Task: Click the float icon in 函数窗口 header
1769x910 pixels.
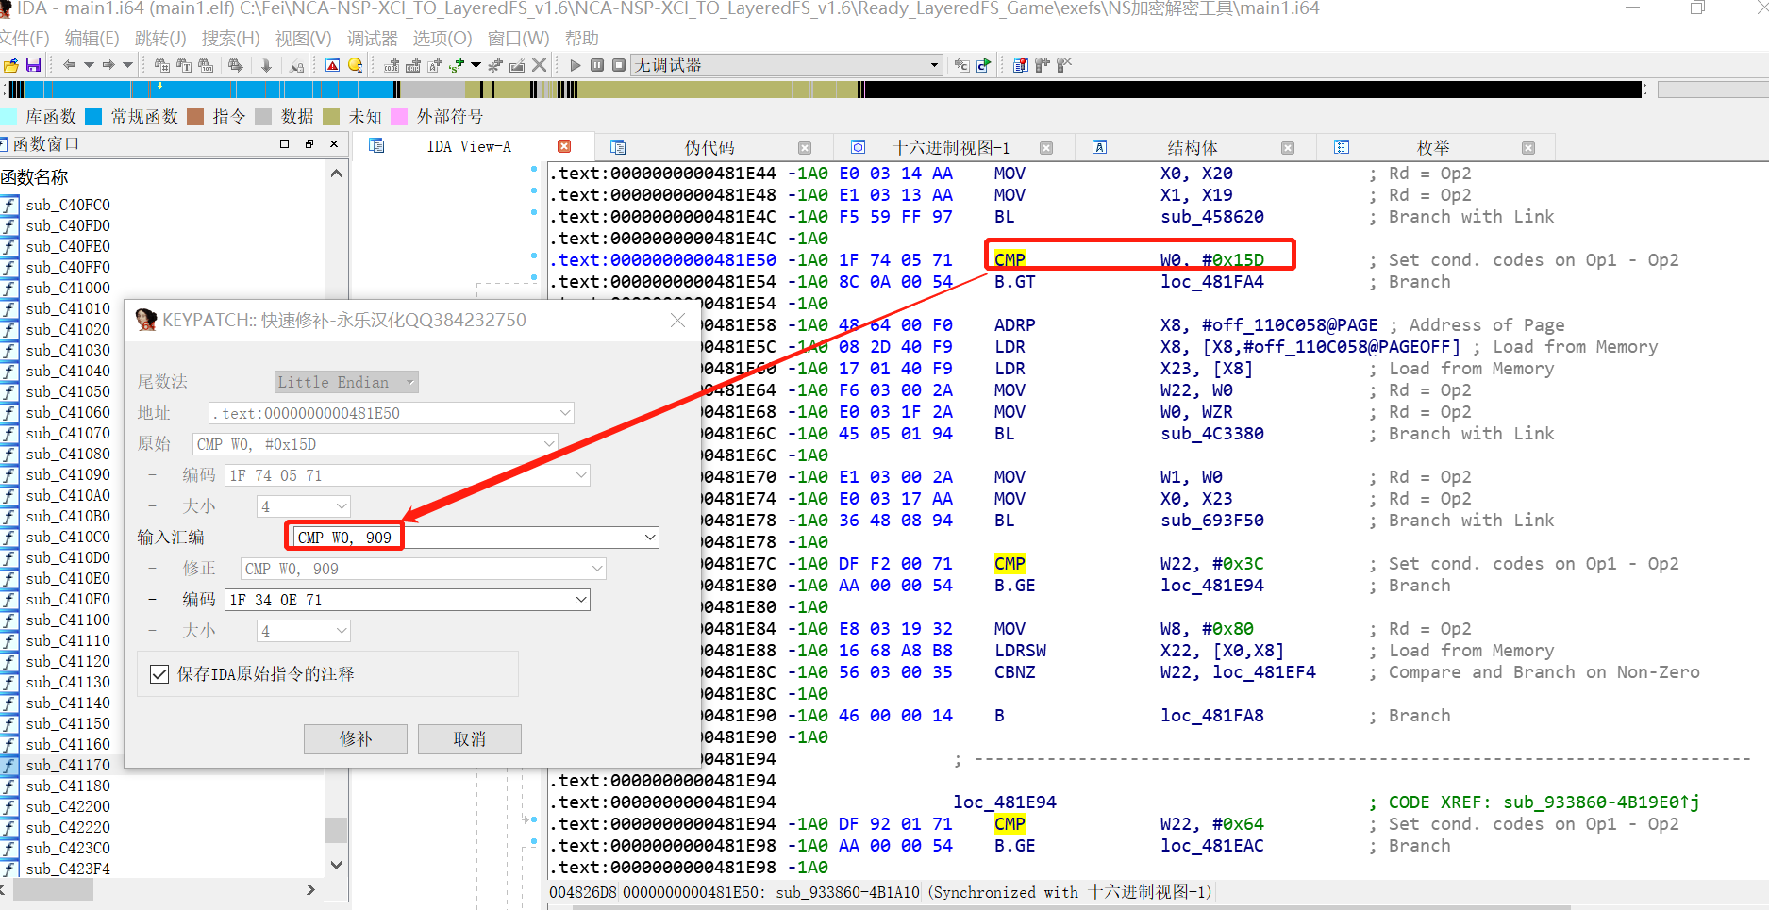Action: pos(309,143)
